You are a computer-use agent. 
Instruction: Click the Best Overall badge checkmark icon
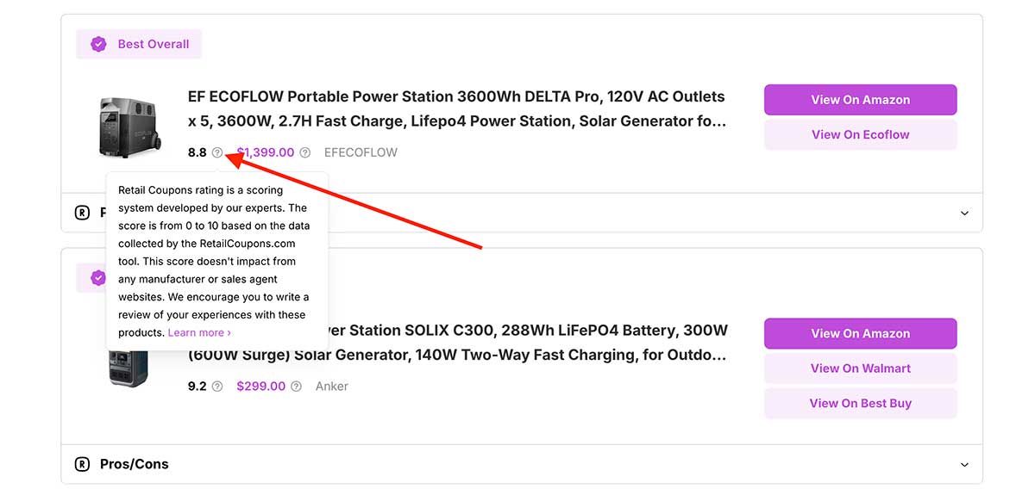click(99, 44)
